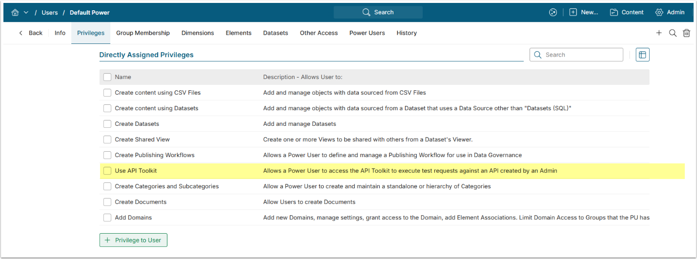Open the Power Users tab

(x=367, y=33)
